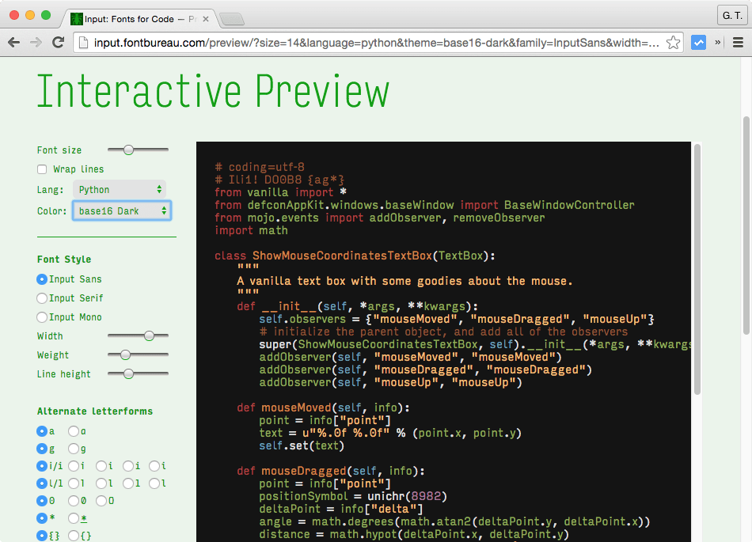The height and width of the screenshot is (542, 752).
Task: Click the toolbar overflow chevron icon
Action: click(718, 43)
